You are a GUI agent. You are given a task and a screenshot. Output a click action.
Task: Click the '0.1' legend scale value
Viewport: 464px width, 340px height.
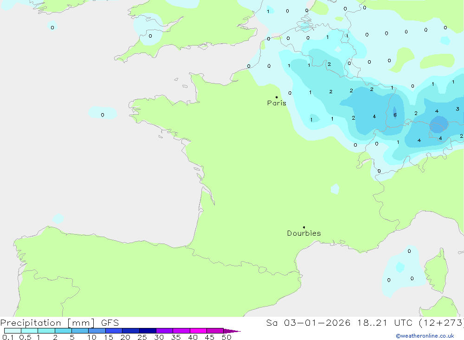pos(8,337)
